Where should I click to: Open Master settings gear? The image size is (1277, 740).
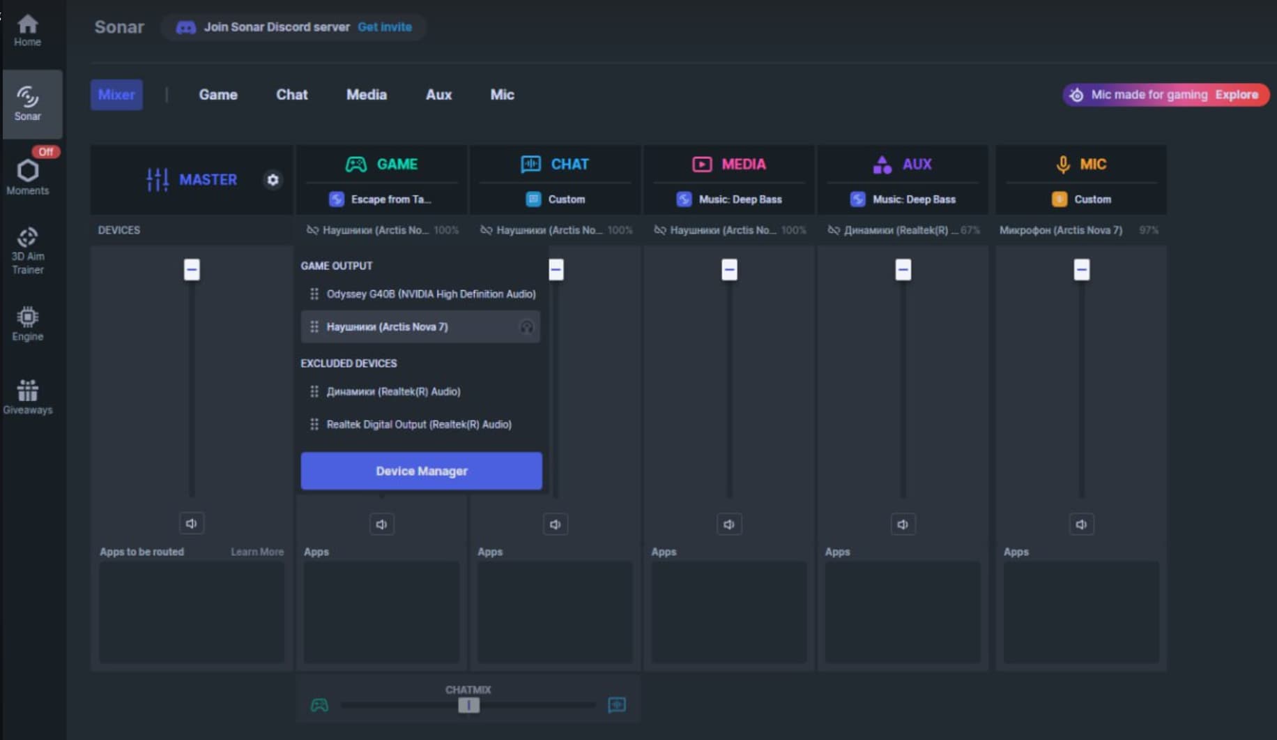[x=273, y=180]
